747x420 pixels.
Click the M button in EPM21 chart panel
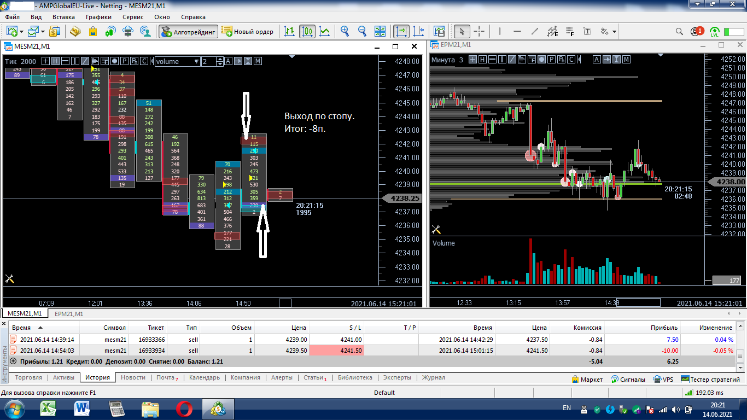[627, 60]
